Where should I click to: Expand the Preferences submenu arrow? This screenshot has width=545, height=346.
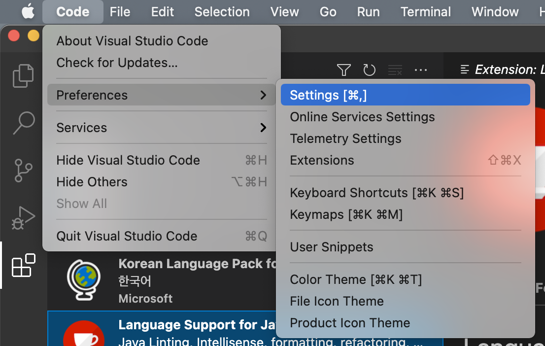(263, 95)
